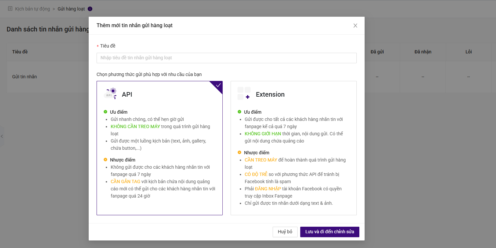
Task: Click the list icon before Kịch bản tự động
Action: 10,9
